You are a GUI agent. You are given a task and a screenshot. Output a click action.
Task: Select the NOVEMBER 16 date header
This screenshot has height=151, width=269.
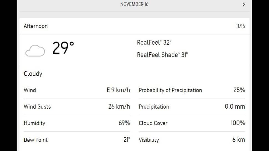134,4
